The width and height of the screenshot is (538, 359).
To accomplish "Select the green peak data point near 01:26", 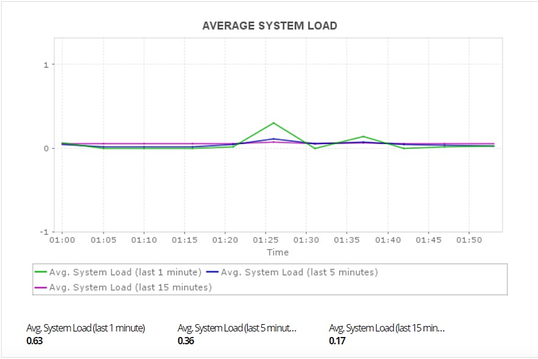I will 274,123.
